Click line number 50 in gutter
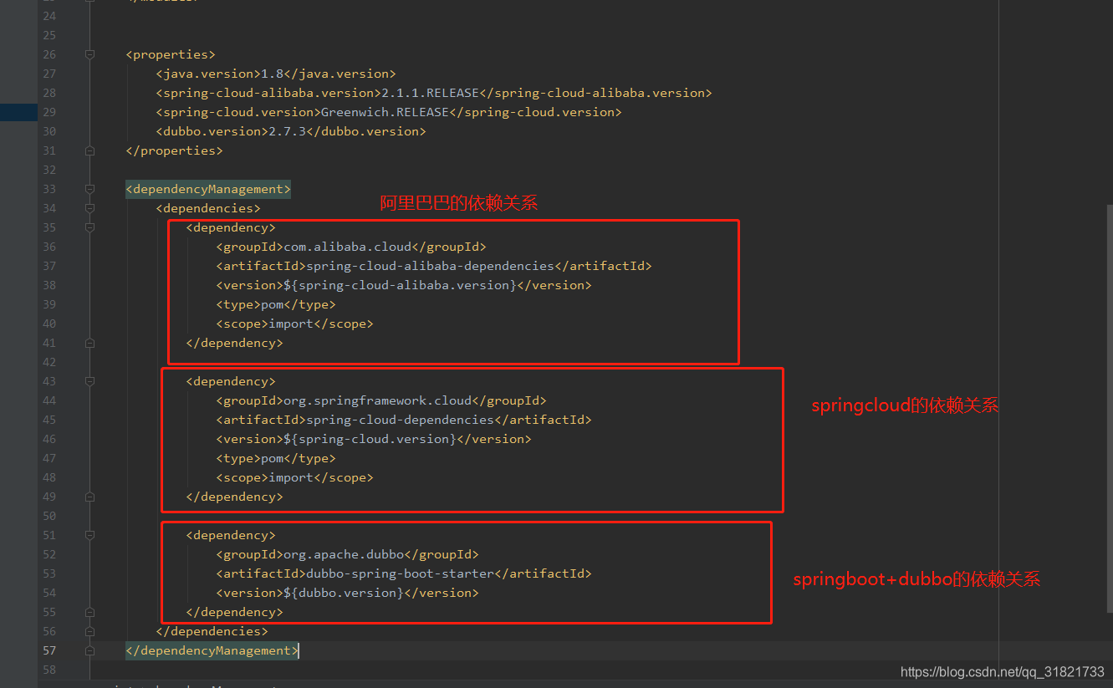This screenshot has width=1113, height=688. tap(49, 516)
